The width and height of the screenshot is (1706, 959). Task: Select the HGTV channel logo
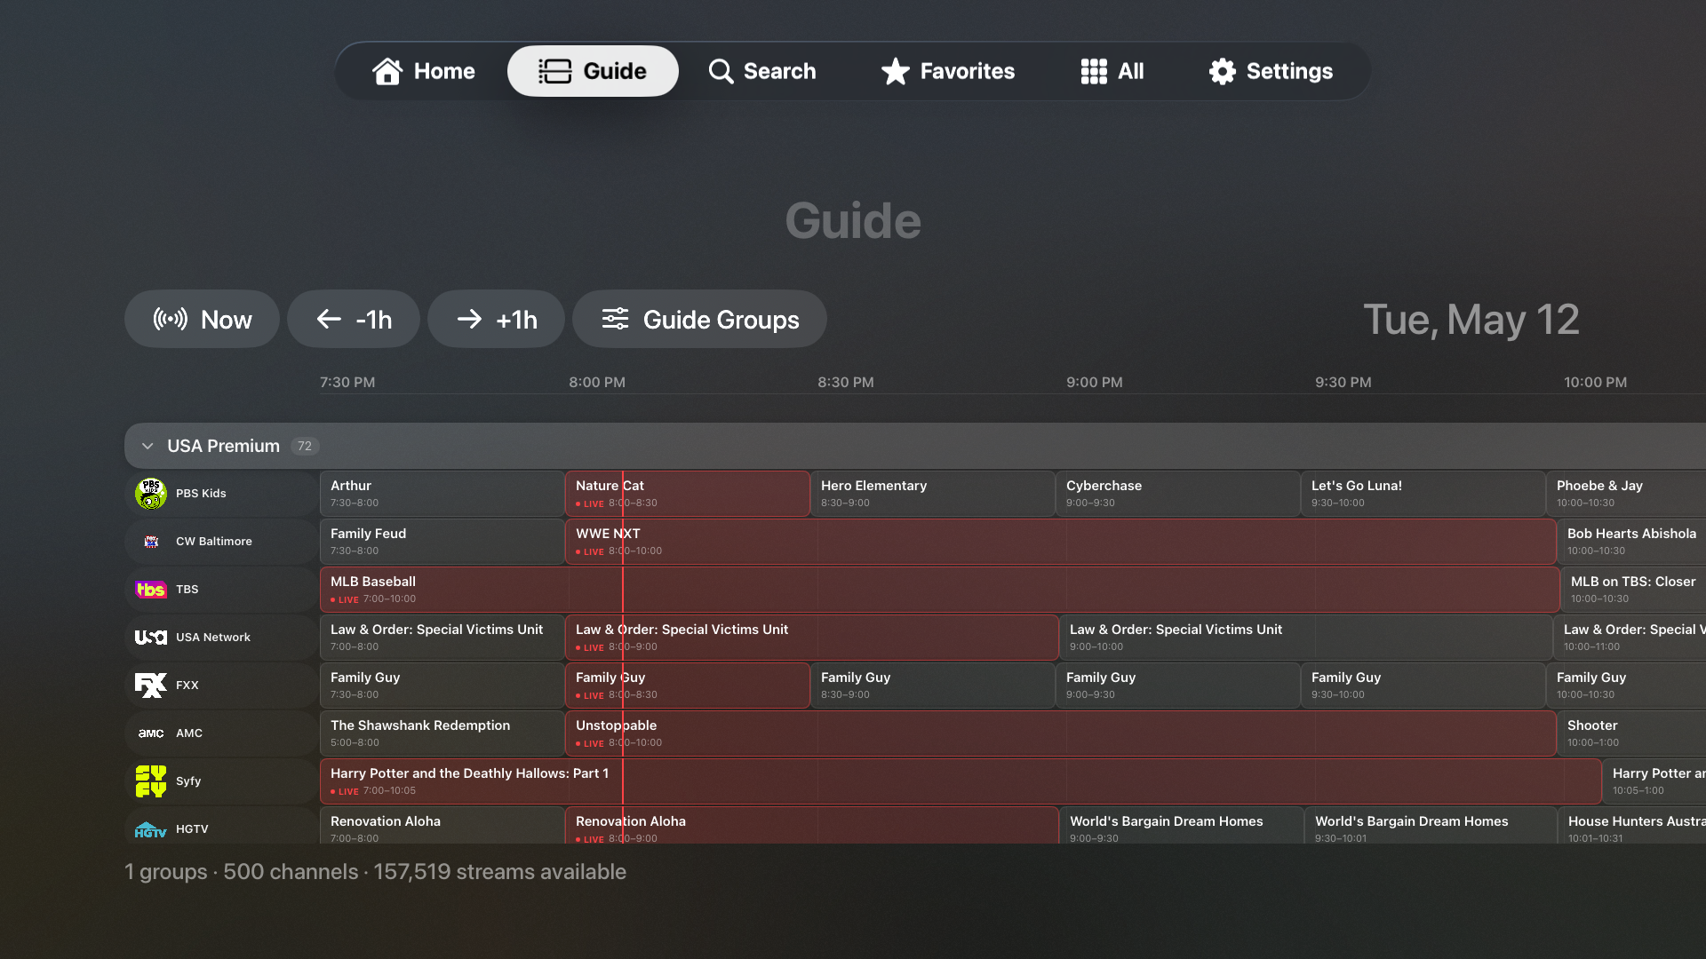tap(151, 829)
